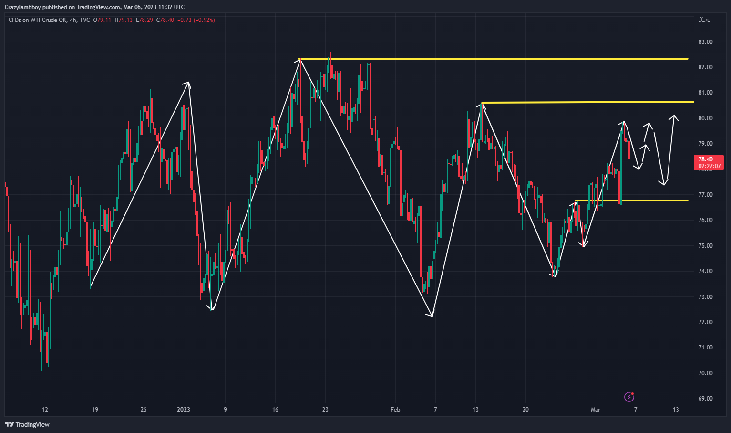731x433 pixels.
Task: Click the 26 date label on time axis
Action: [144, 410]
